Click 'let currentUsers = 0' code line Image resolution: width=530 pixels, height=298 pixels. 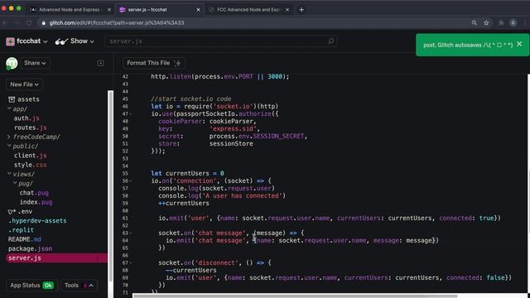(x=187, y=173)
